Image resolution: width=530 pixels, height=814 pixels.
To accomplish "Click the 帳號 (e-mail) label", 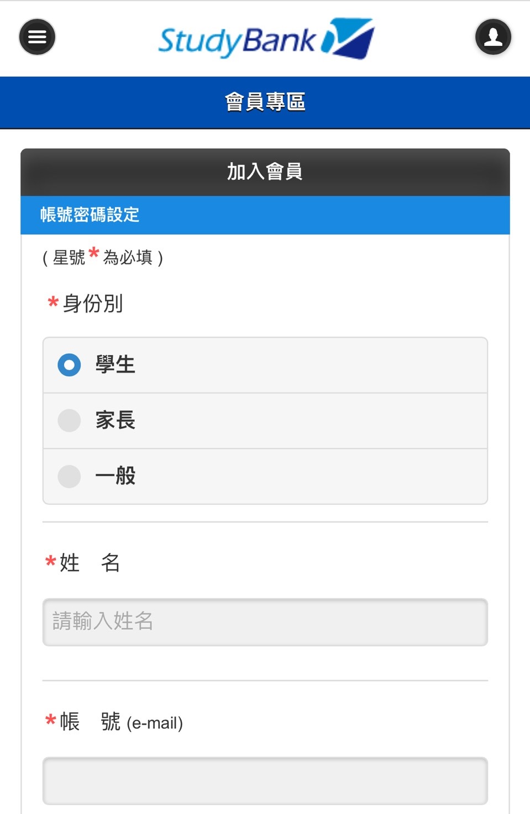I will (121, 722).
